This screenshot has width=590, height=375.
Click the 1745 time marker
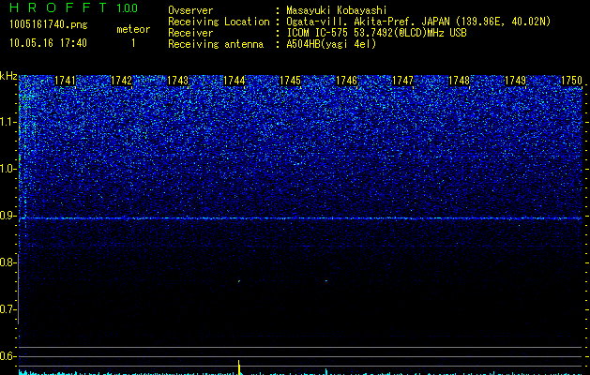tap(290, 81)
